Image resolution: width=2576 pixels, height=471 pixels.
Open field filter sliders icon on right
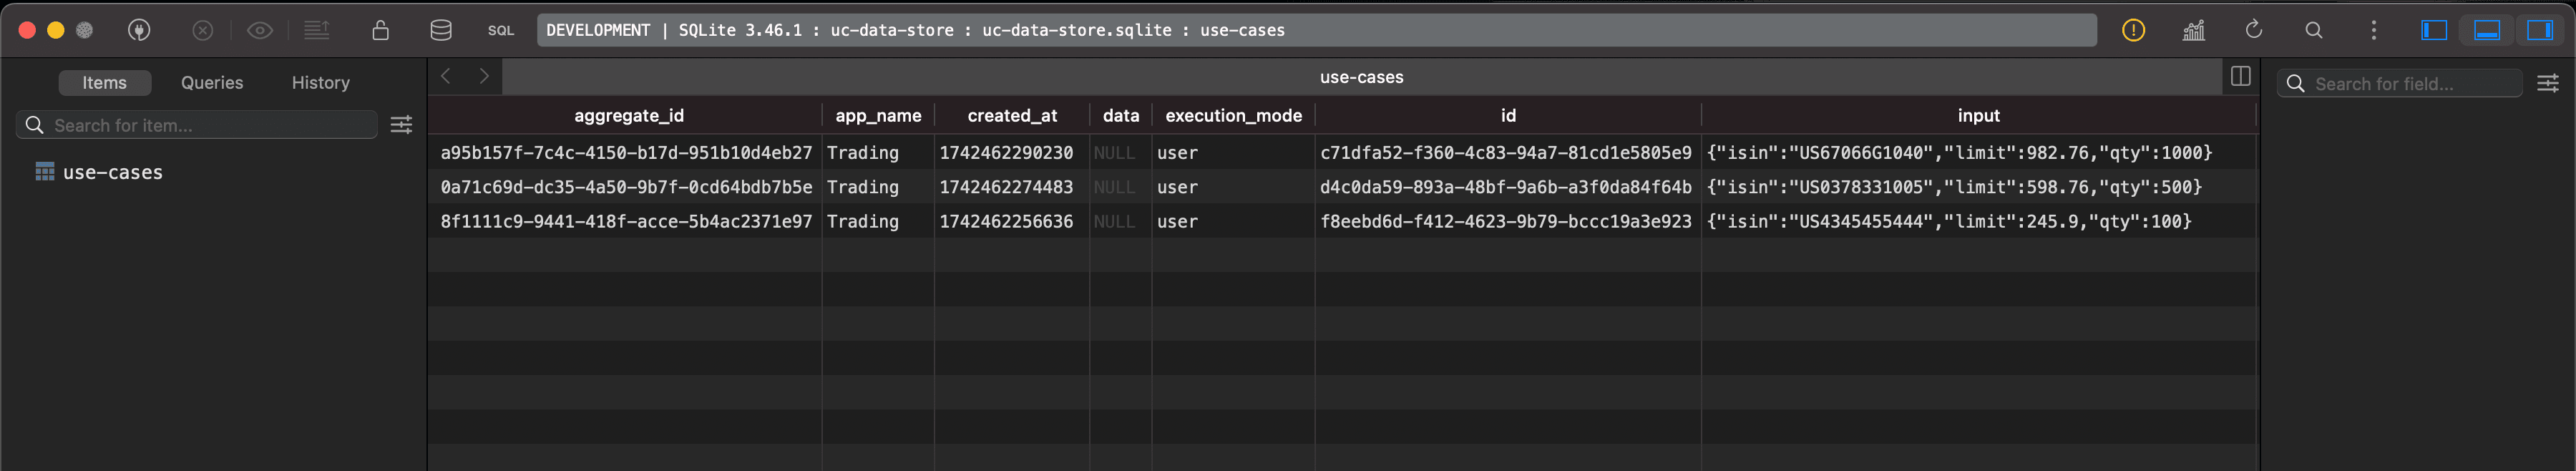(x=2548, y=84)
